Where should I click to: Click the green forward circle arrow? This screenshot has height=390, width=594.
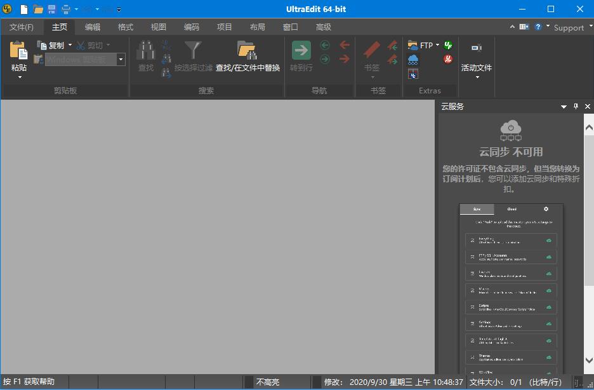[325, 59]
